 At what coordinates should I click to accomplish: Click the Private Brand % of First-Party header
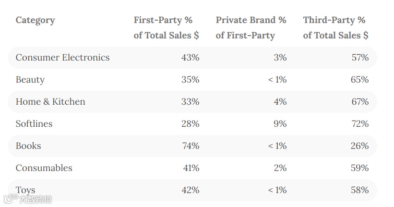251,28
